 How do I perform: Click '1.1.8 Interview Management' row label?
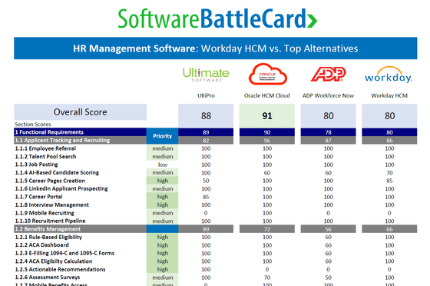coord(52,205)
